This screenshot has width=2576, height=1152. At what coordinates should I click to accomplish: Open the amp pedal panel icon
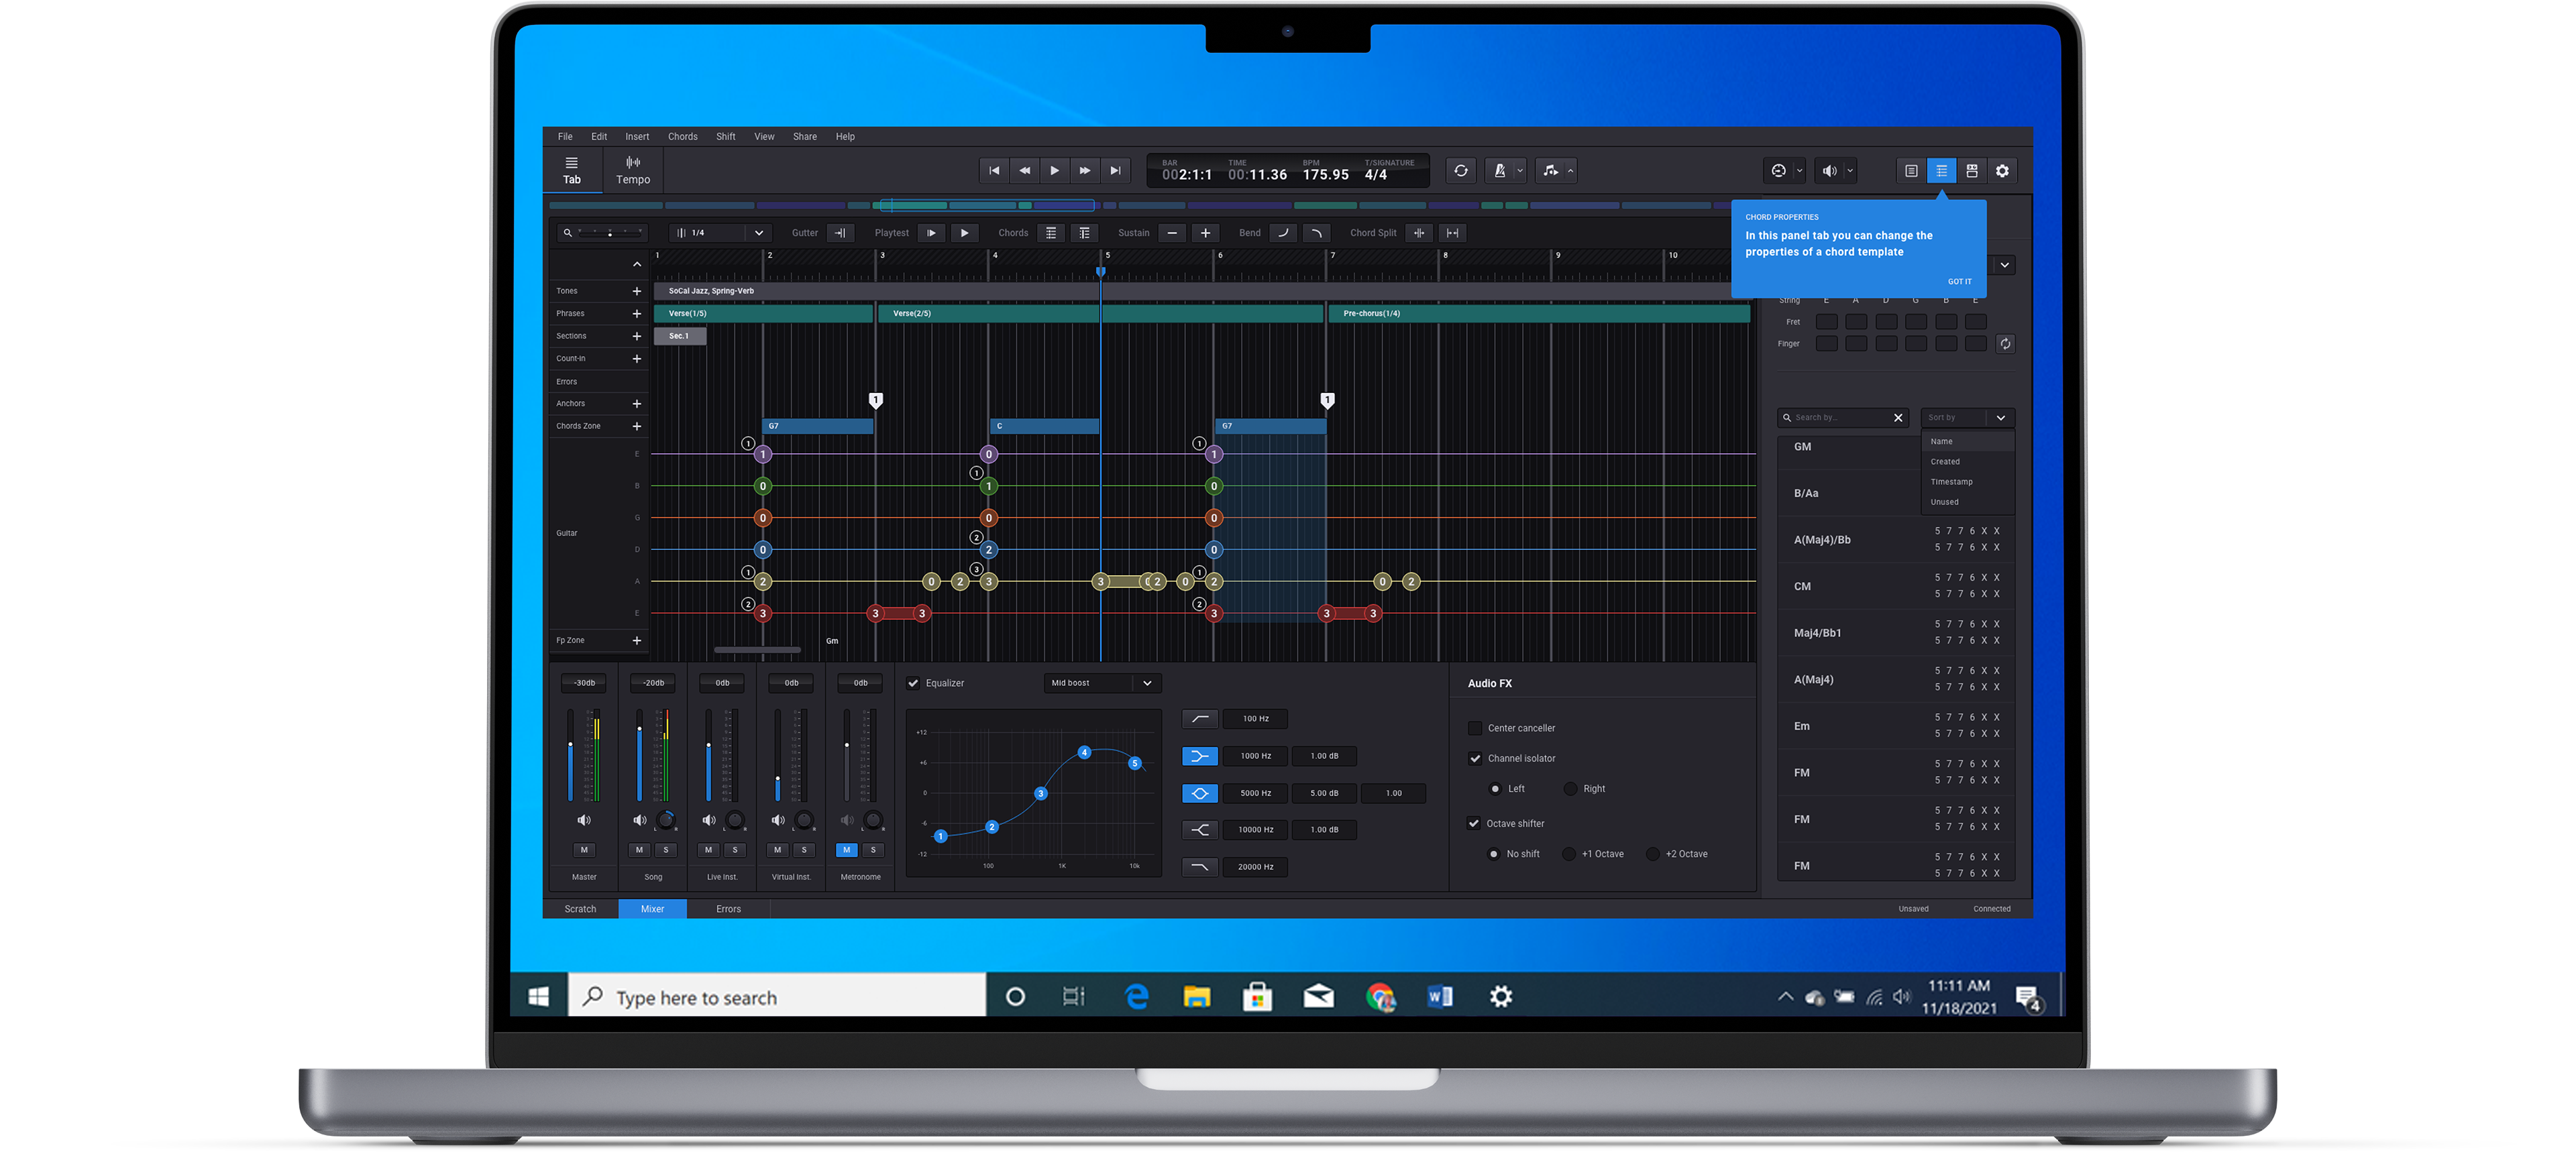coord(1972,171)
